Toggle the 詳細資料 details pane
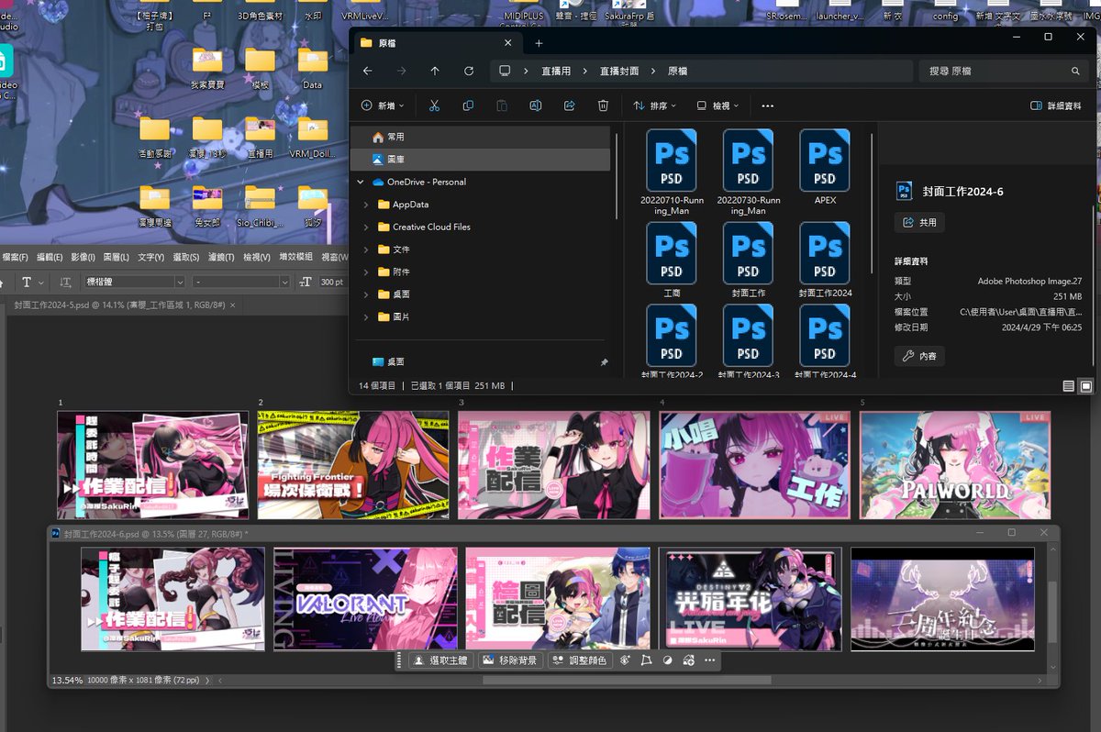 click(1056, 105)
